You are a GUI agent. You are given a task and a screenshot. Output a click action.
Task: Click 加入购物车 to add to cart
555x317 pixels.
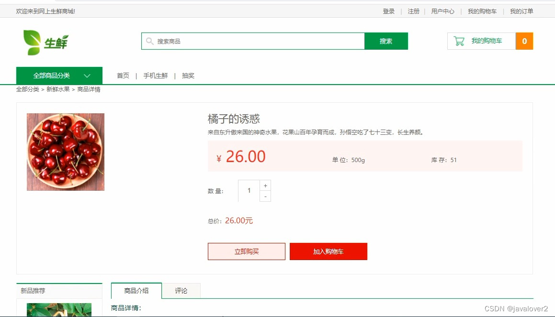(328, 251)
